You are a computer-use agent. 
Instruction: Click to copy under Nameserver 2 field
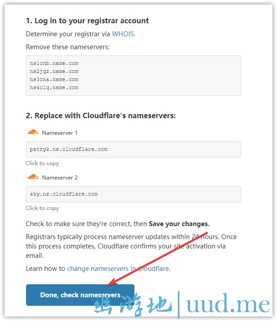coord(42,208)
